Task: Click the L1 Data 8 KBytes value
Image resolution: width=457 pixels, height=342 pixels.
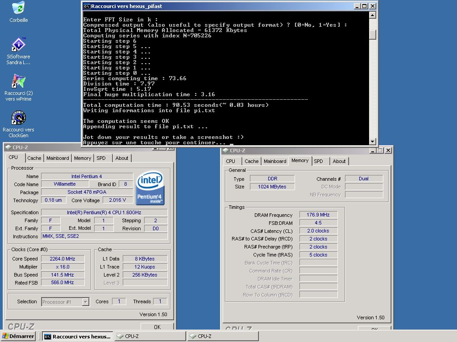Action: tap(145, 259)
